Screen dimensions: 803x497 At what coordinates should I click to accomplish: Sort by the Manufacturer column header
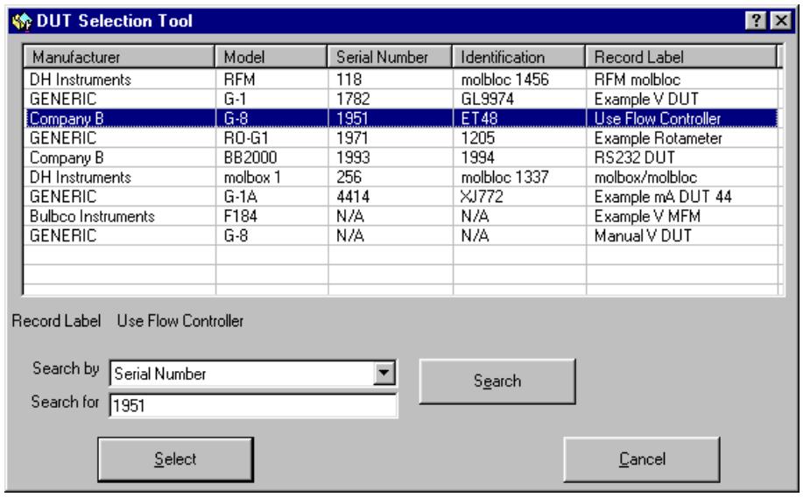(x=119, y=57)
